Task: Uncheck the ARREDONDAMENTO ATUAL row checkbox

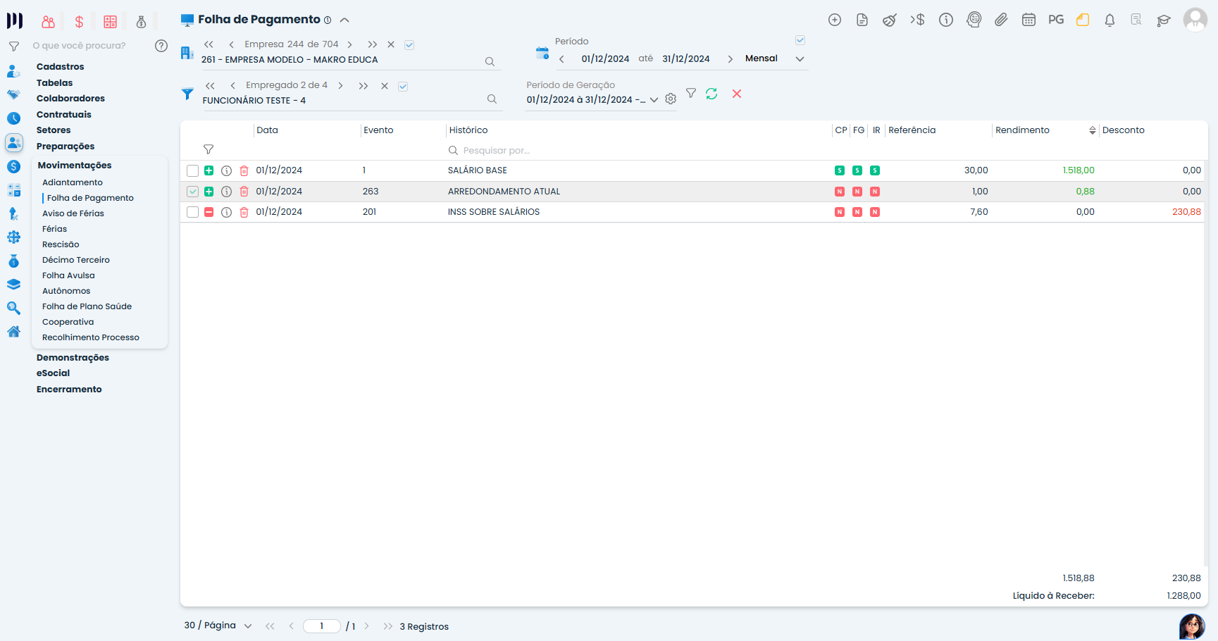Action: [192, 192]
